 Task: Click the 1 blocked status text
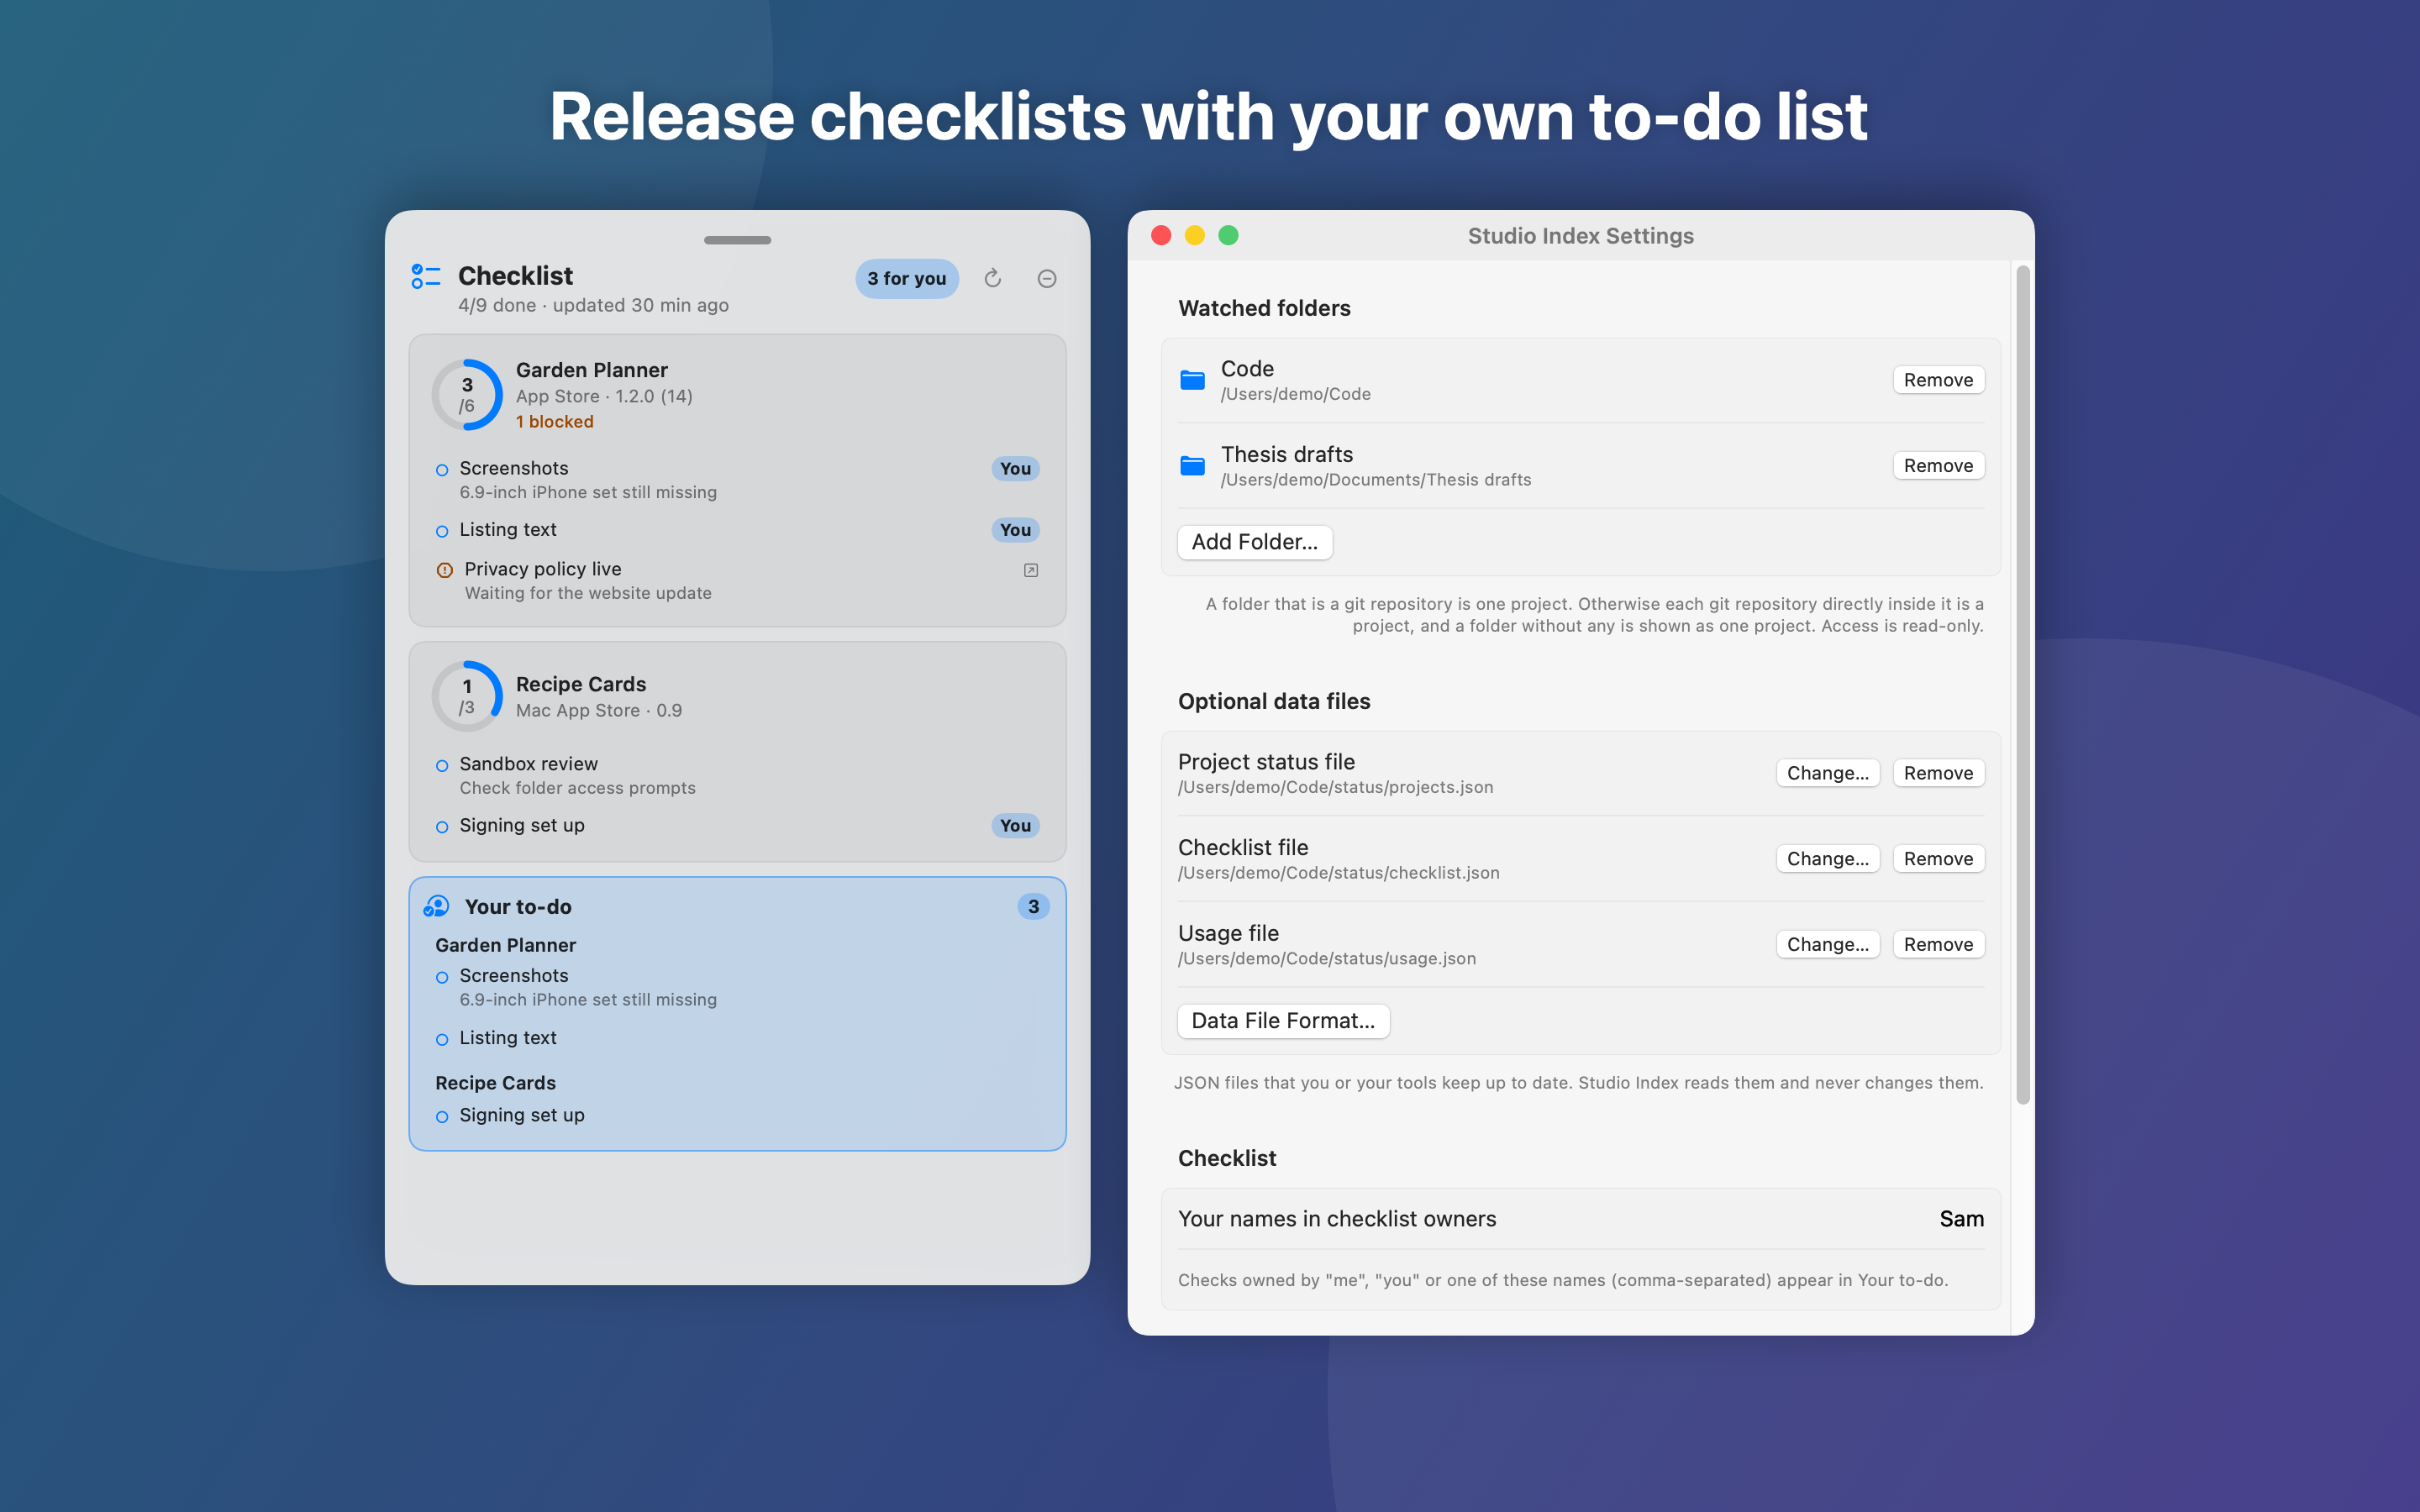point(555,422)
